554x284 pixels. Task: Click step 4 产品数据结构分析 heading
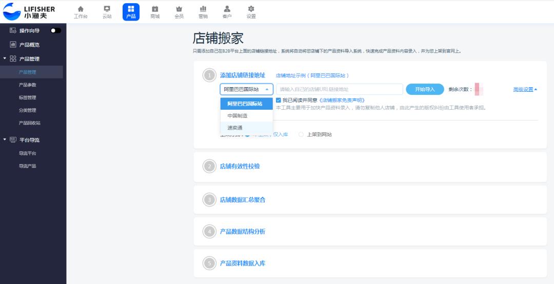[x=243, y=232]
